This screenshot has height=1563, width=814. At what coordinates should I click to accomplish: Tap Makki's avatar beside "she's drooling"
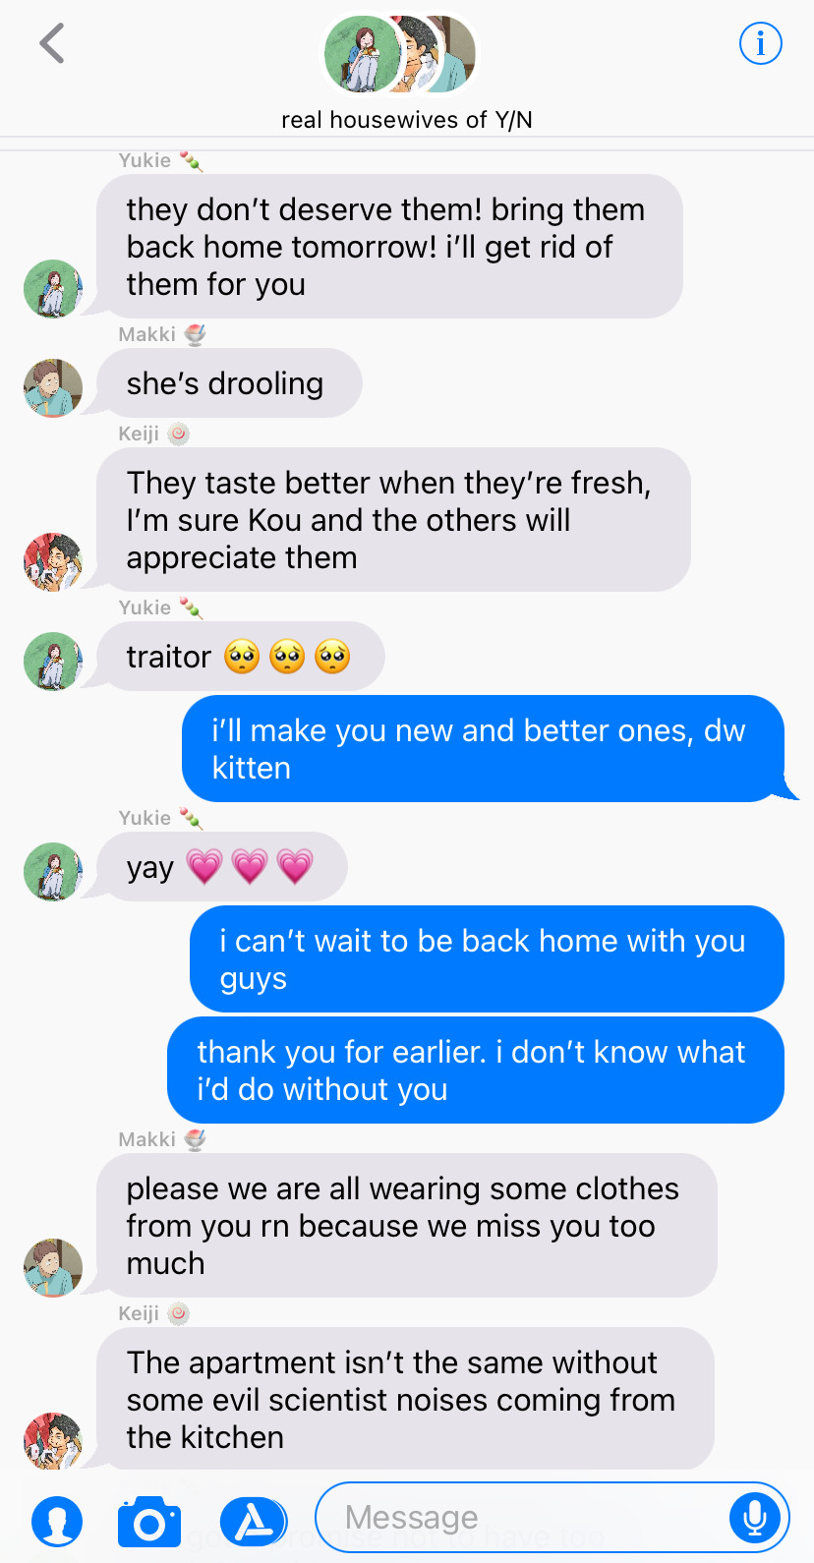coord(53,388)
